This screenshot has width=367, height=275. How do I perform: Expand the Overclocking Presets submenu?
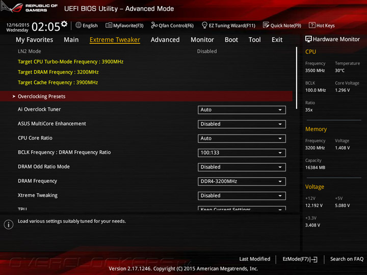pyautogui.click(x=146, y=96)
